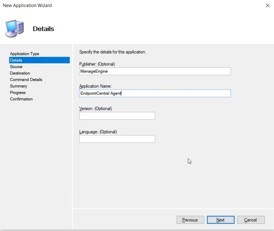Click the empty Version field
274x231 pixels.
tap(117, 116)
